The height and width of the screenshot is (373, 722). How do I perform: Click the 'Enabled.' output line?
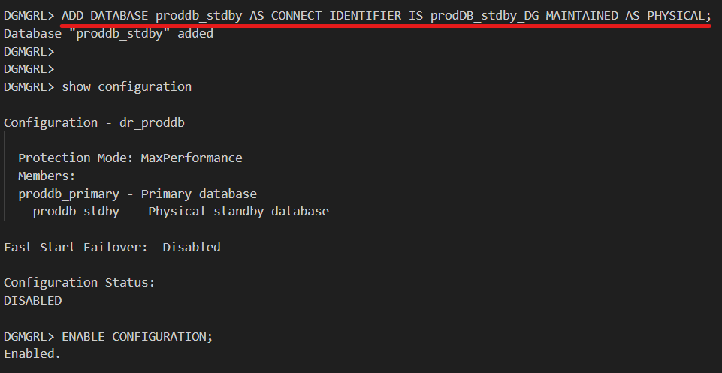click(32, 353)
